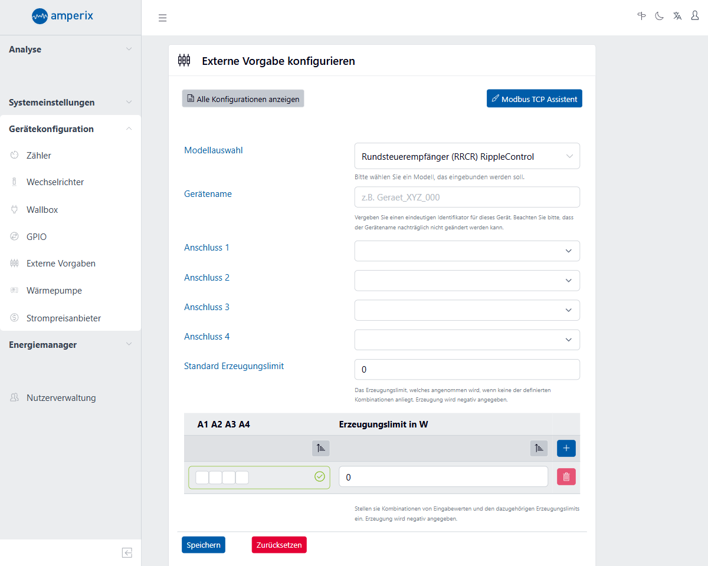Sort the A1 A2 A3 A4 column

click(x=320, y=448)
